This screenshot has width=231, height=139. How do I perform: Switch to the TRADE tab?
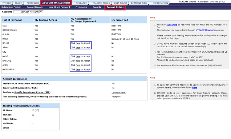pyautogui.click(x=18, y=3)
